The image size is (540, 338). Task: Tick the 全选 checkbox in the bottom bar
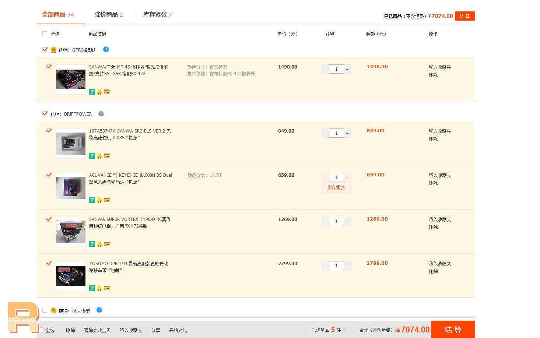(x=41, y=330)
